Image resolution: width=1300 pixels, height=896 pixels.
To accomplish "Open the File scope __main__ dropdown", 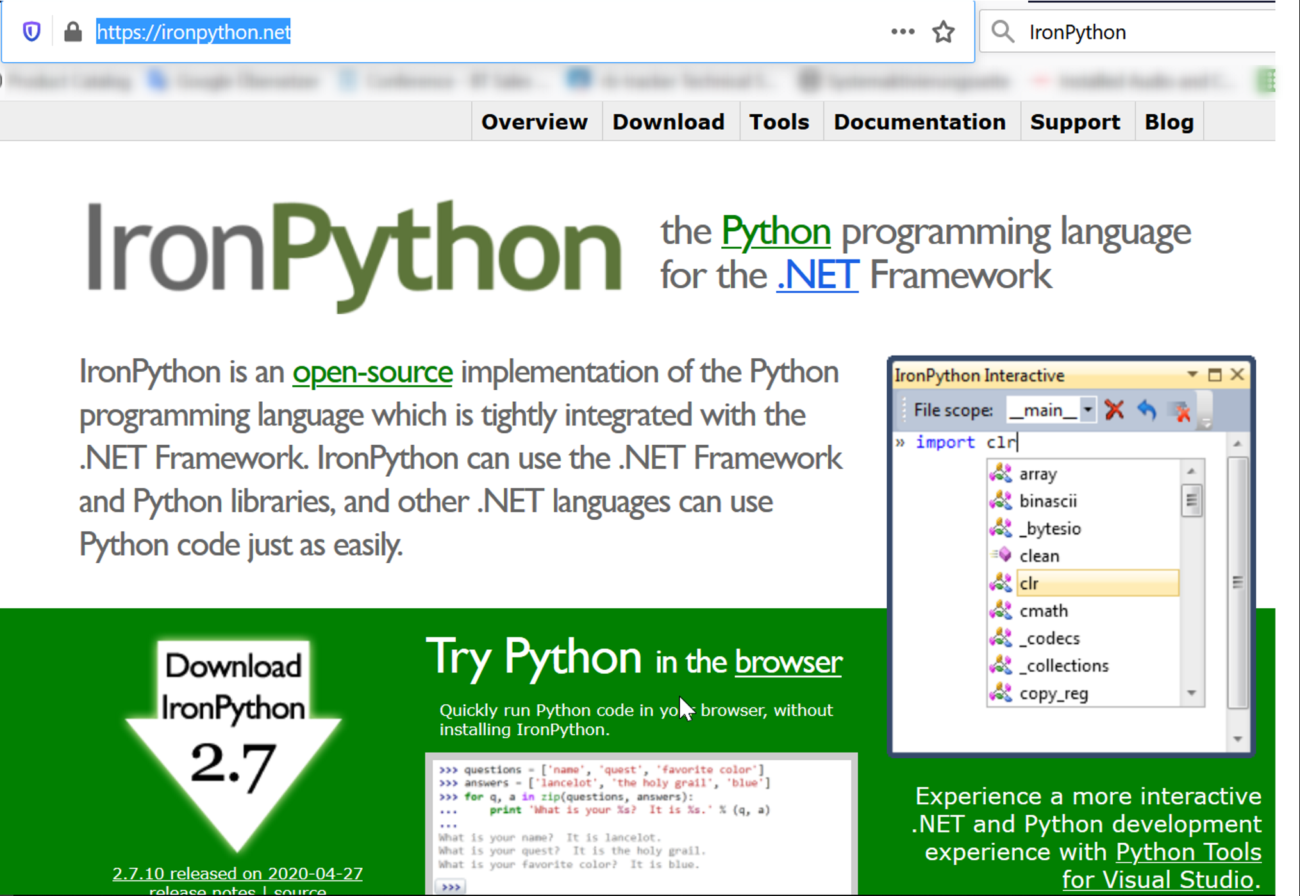I will [1087, 410].
